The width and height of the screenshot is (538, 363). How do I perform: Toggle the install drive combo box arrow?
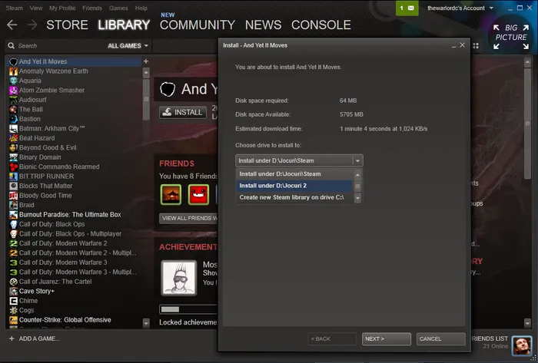(x=357, y=160)
